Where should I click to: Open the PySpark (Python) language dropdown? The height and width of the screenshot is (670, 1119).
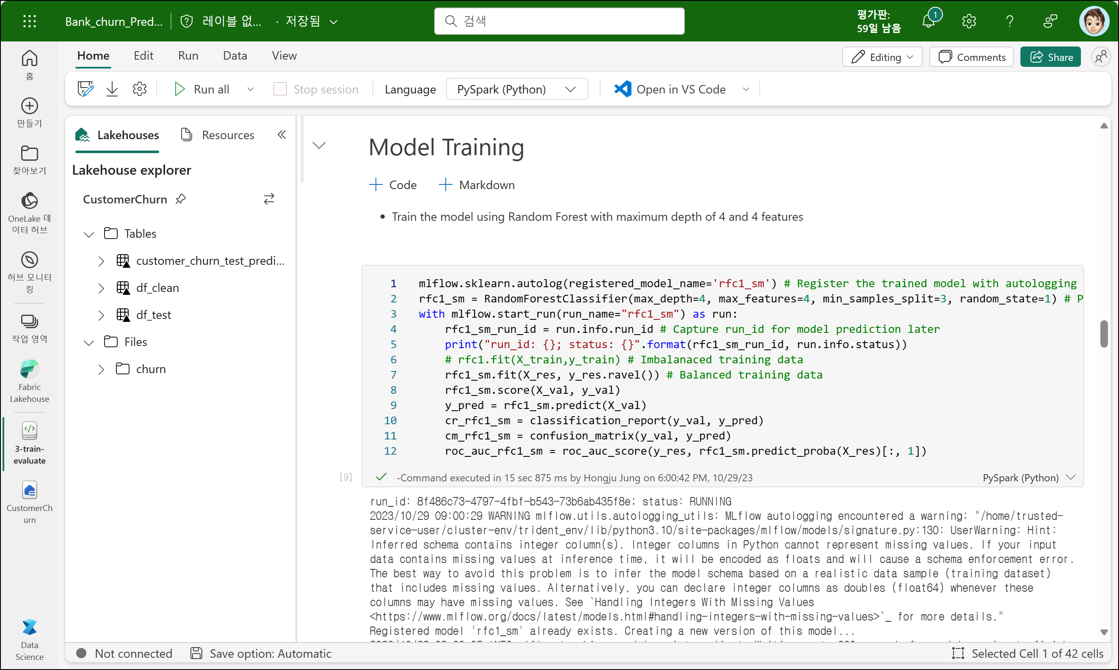pyautogui.click(x=516, y=89)
